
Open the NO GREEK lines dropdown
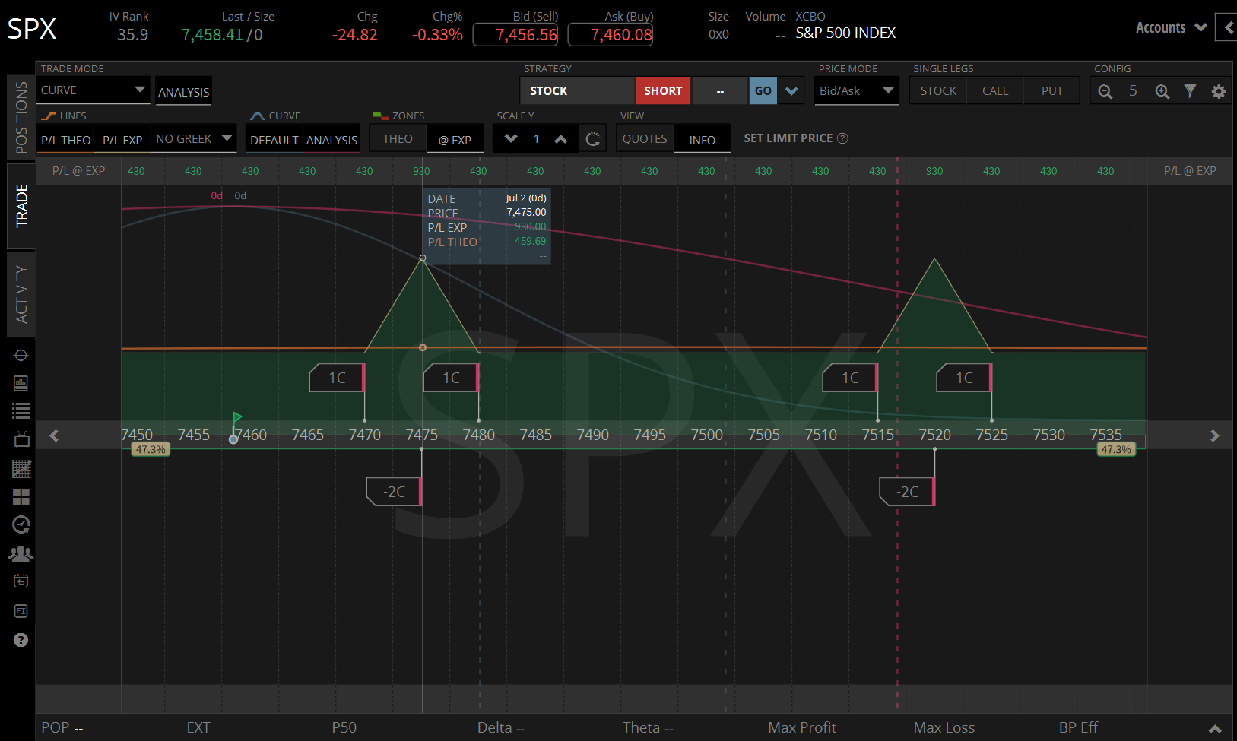point(194,138)
